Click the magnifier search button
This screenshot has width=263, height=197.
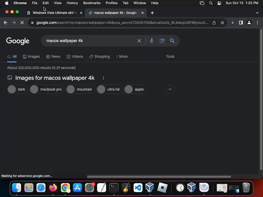coord(172,41)
